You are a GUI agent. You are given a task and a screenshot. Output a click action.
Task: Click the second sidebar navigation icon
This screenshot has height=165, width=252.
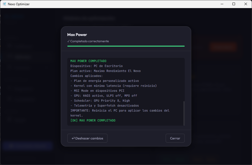(10, 57)
